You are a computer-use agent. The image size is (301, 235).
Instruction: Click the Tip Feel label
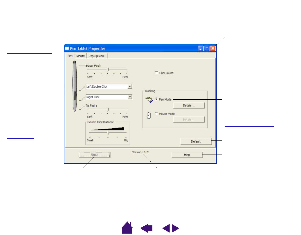(x=91, y=106)
